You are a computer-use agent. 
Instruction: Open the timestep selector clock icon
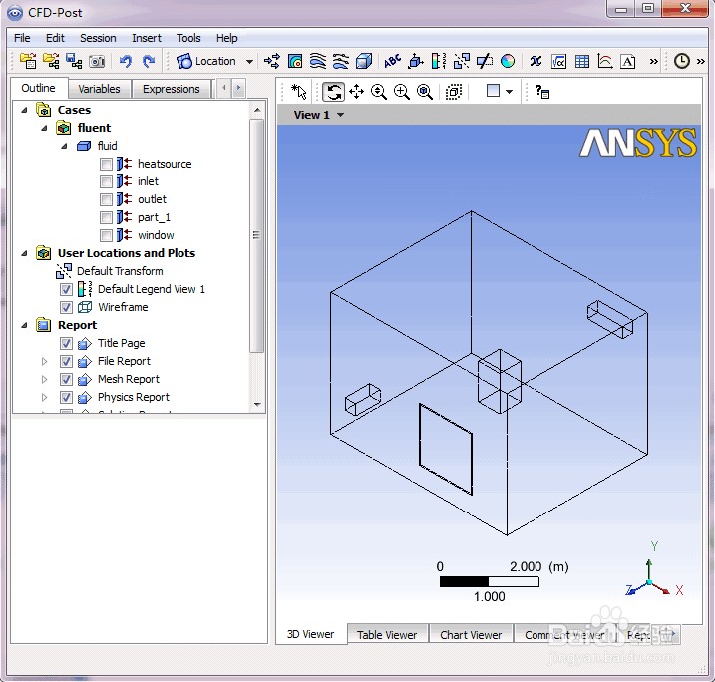pyautogui.click(x=682, y=61)
